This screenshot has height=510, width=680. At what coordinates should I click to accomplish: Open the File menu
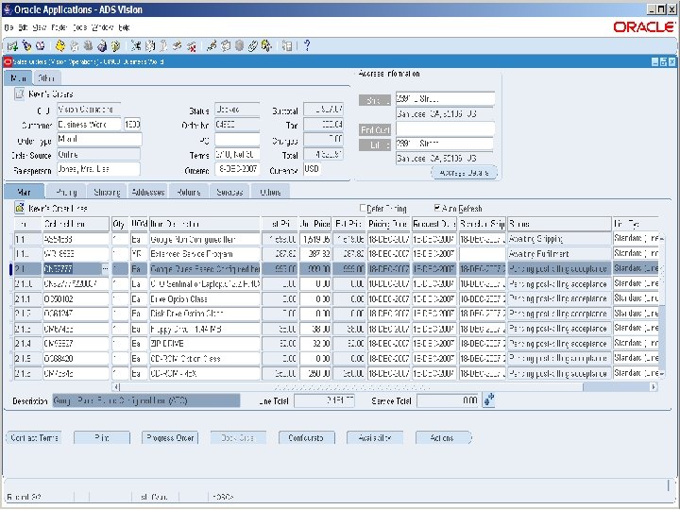[9, 27]
